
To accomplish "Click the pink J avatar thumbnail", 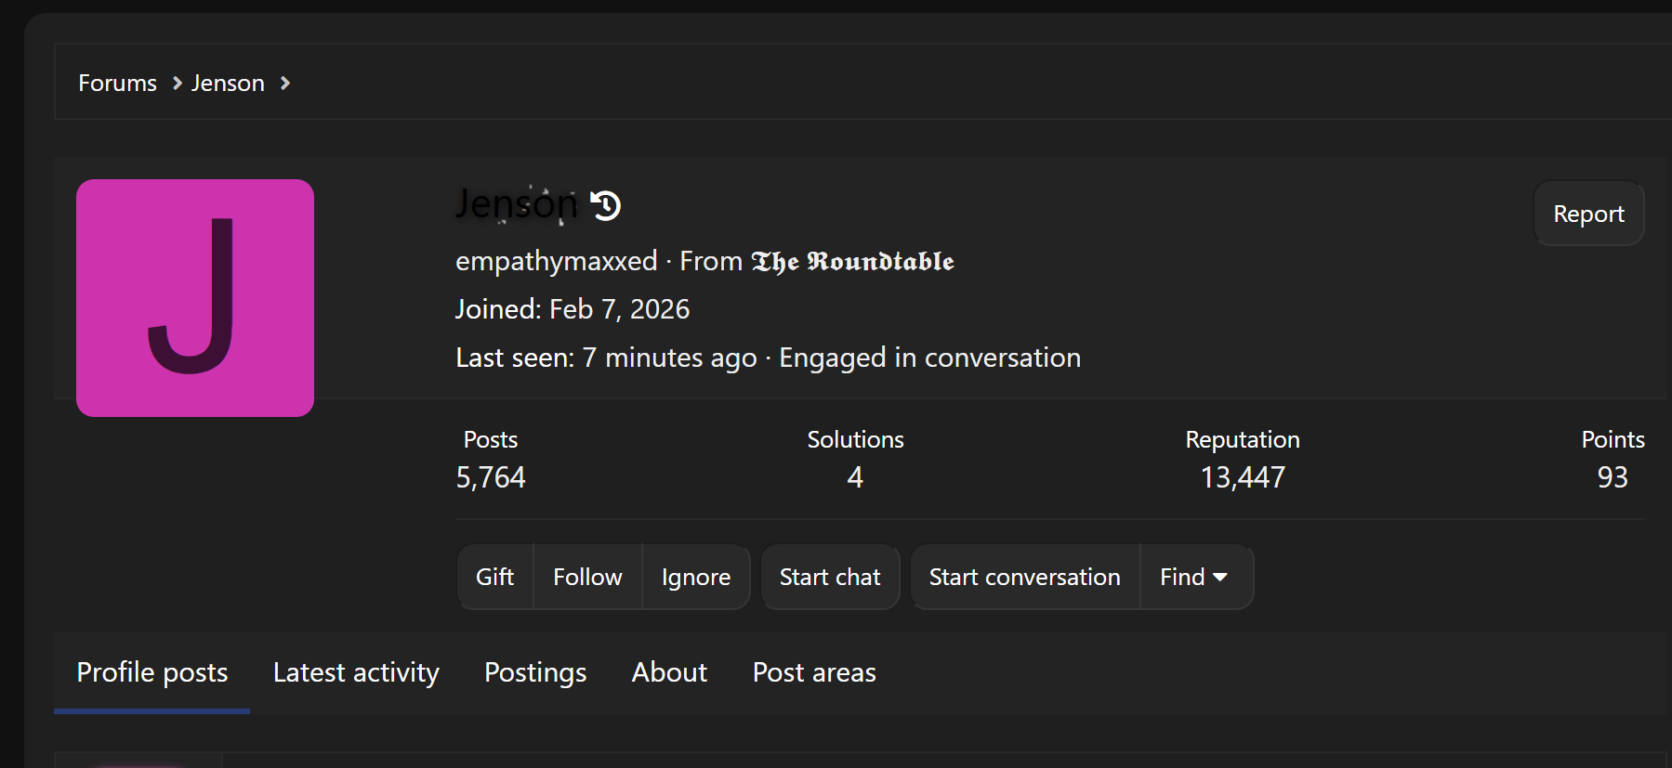I will click(x=195, y=298).
